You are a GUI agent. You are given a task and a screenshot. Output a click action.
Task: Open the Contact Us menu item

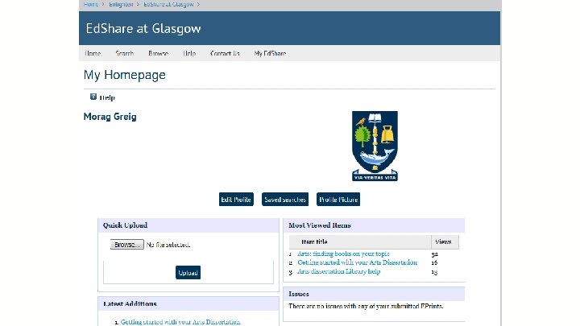(225, 53)
